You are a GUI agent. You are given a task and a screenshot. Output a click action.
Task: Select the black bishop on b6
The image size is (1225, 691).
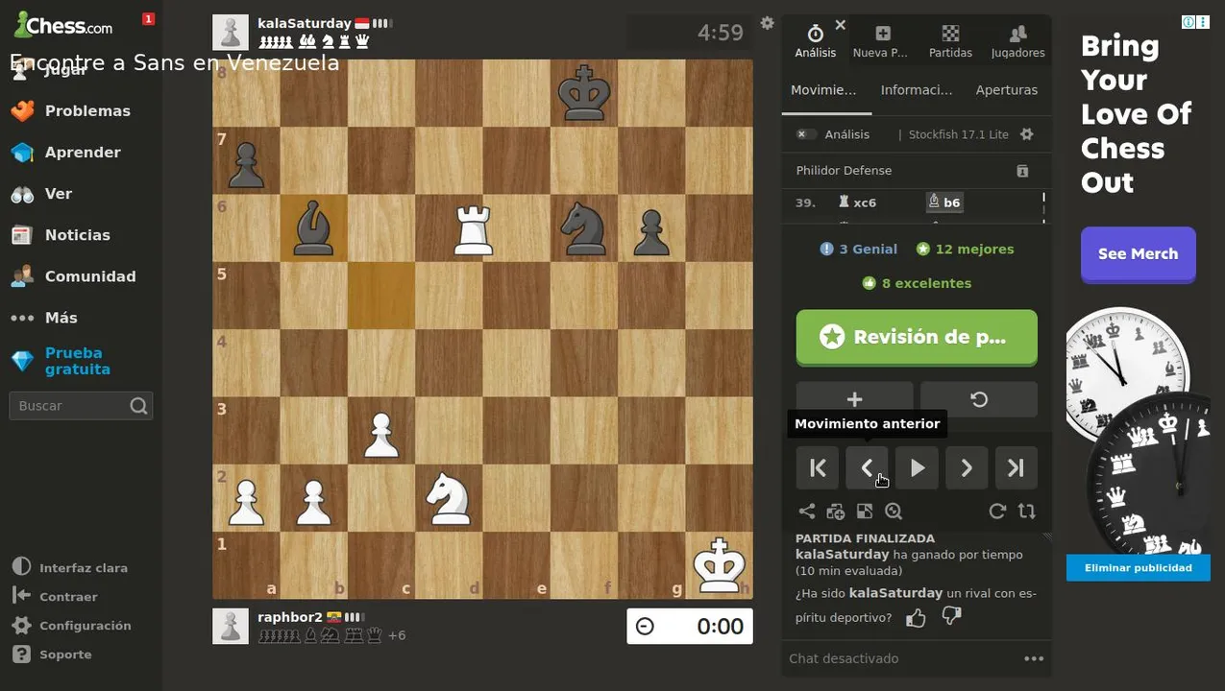coord(313,227)
